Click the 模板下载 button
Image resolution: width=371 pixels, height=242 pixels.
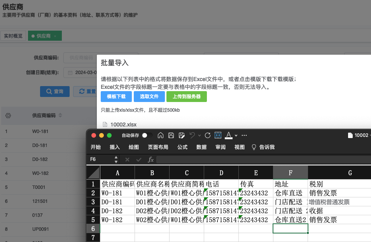tap(116, 97)
